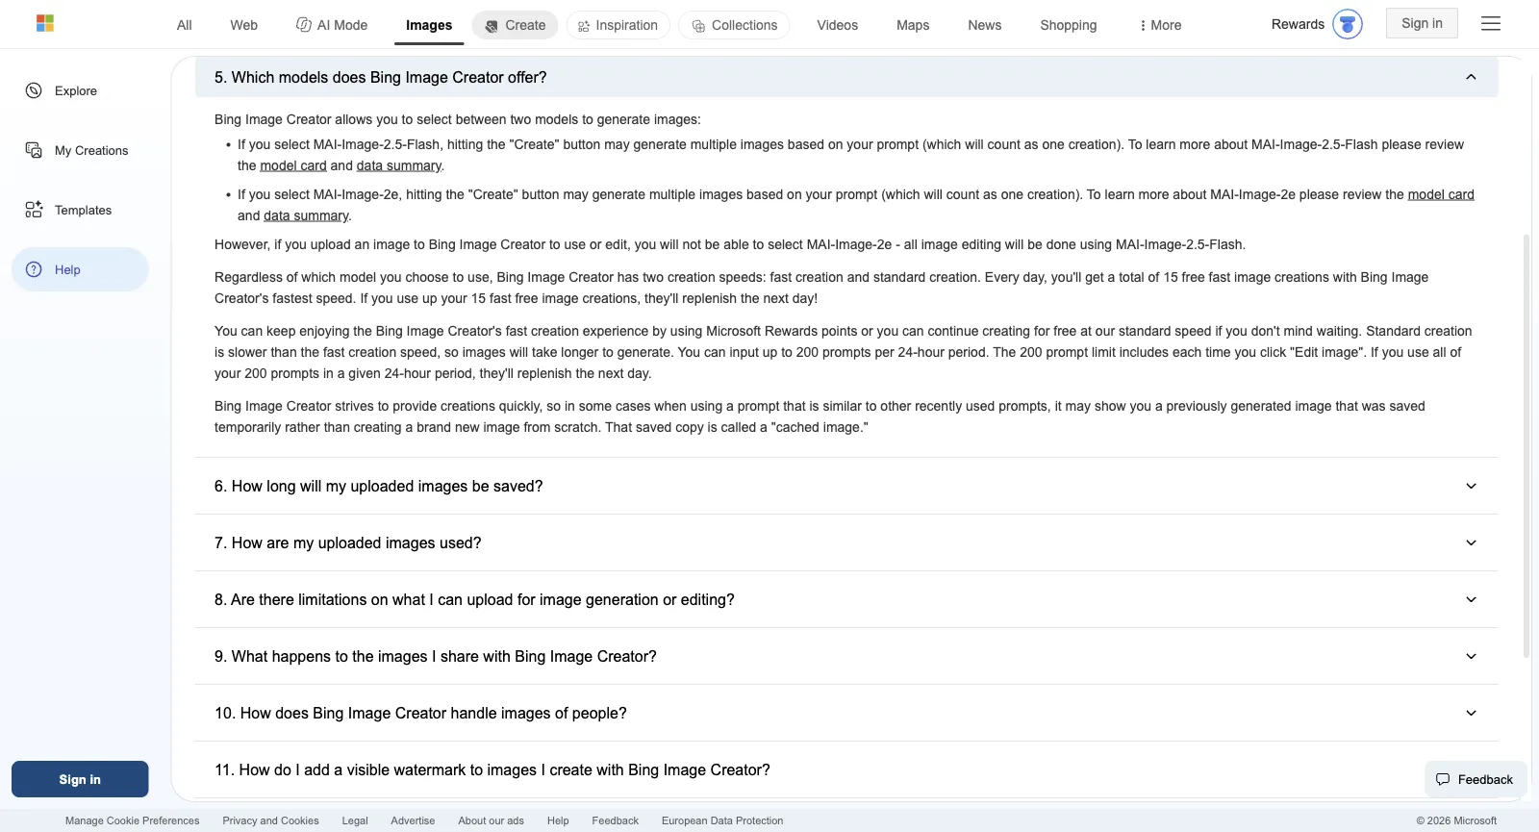Open the MAI-Image-2e model card link

click(1441, 194)
